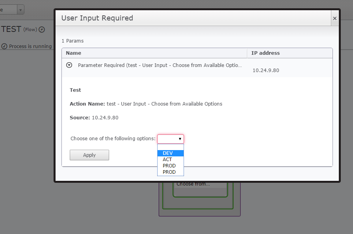Select ACT from the dropdown list
Image resolution: width=353 pixels, height=234 pixels.
[171, 159]
